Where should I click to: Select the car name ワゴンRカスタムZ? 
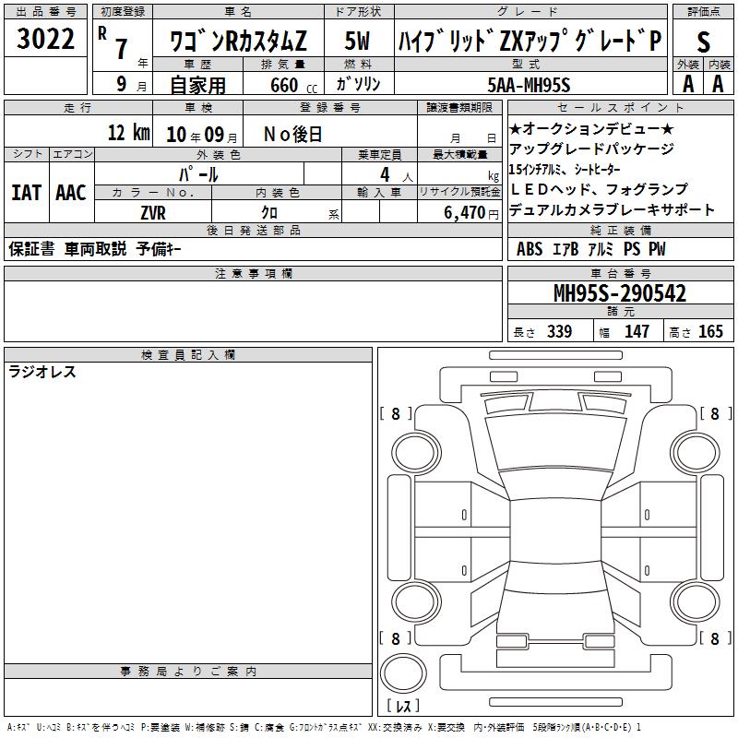tap(238, 41)
